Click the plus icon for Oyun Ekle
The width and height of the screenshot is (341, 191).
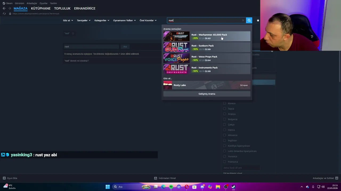point(4,178)
